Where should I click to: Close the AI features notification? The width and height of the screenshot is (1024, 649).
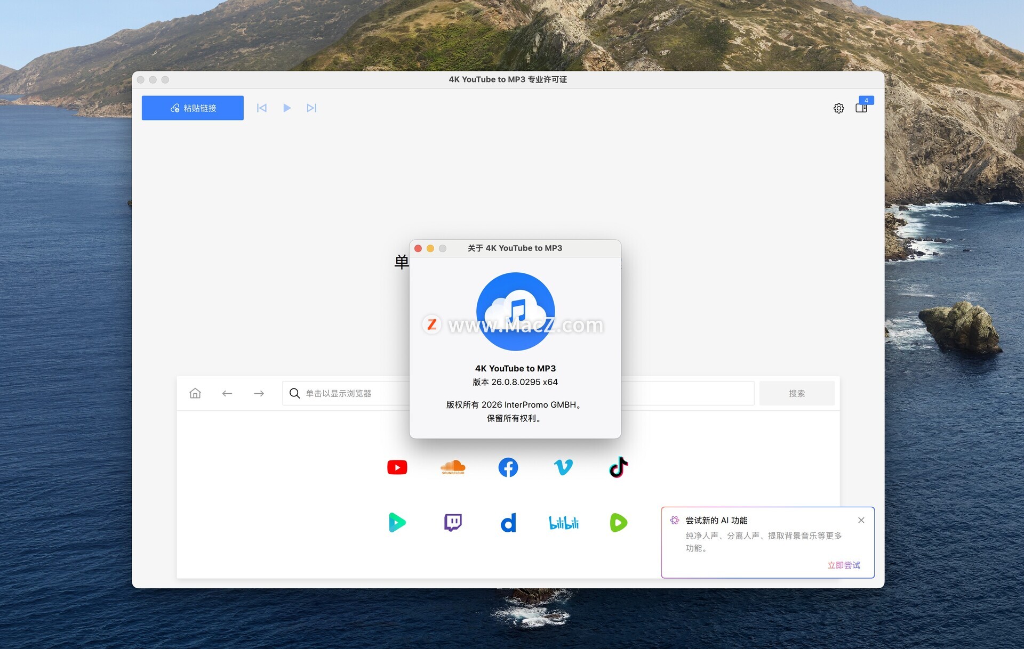[861, 520]
